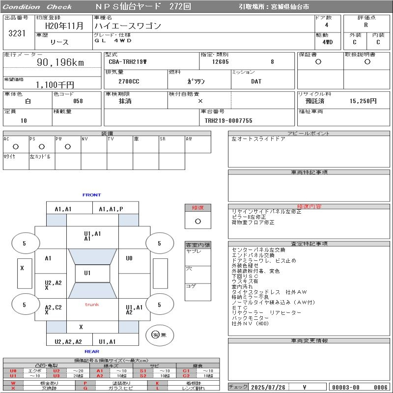
Task: Click the circled 5 at front left corner
Action: click(25, 243)
